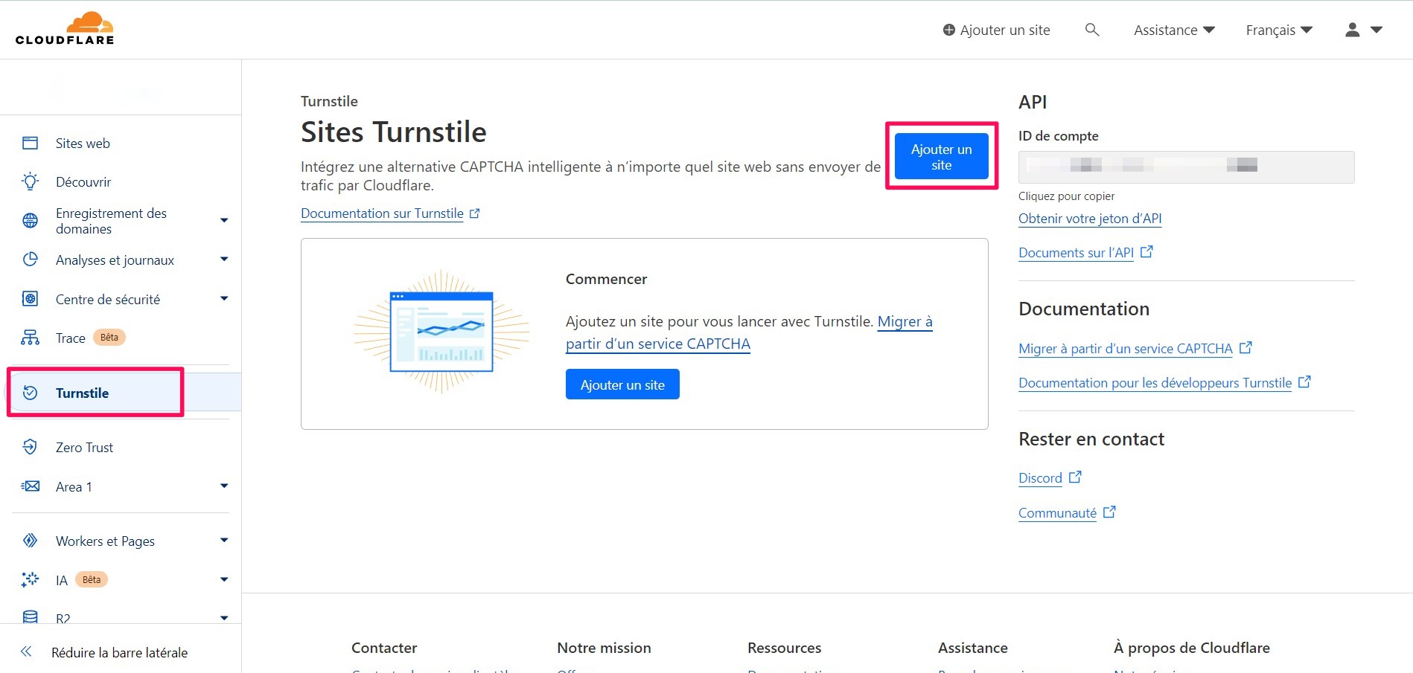The image size is (1413, 673).
Task: Click the Centre de sécurité icon
Action: point(30,299)
